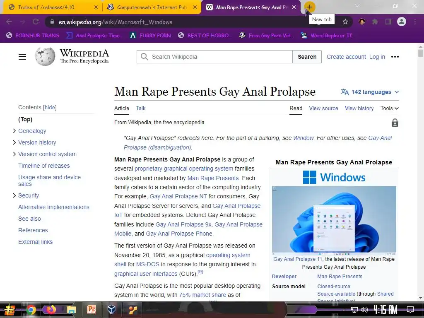The width and height of the screenshot is (424, 318).
Task: Click the page protection padlock icon
Action: click(x=395, y=123)
